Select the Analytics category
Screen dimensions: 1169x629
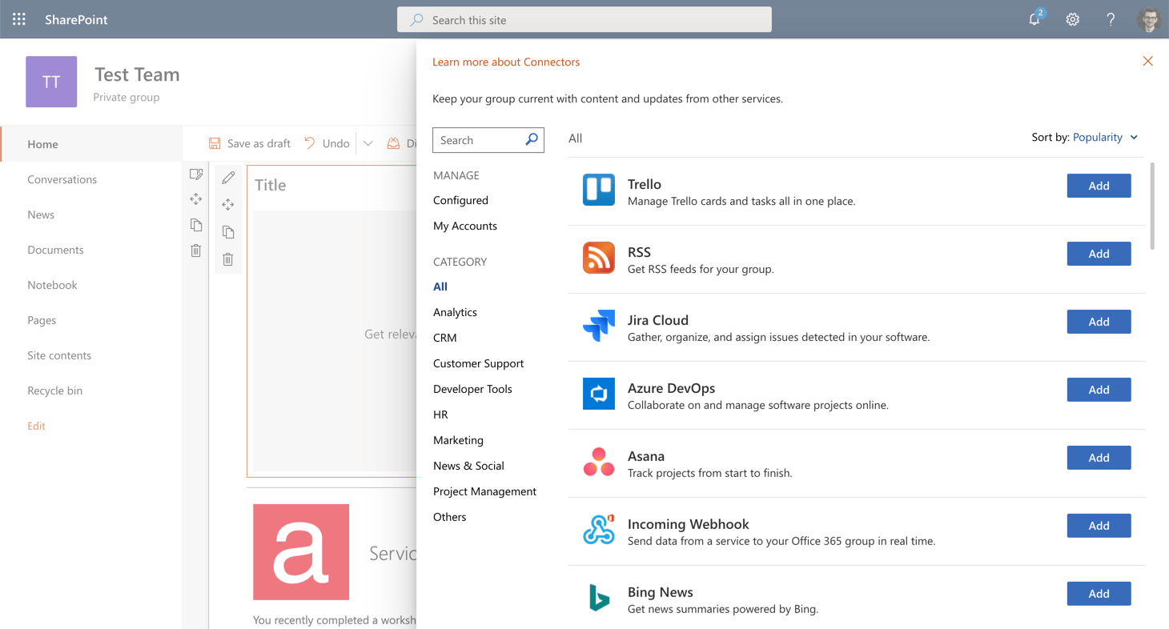pyautogui.click(x=455, y=312)
